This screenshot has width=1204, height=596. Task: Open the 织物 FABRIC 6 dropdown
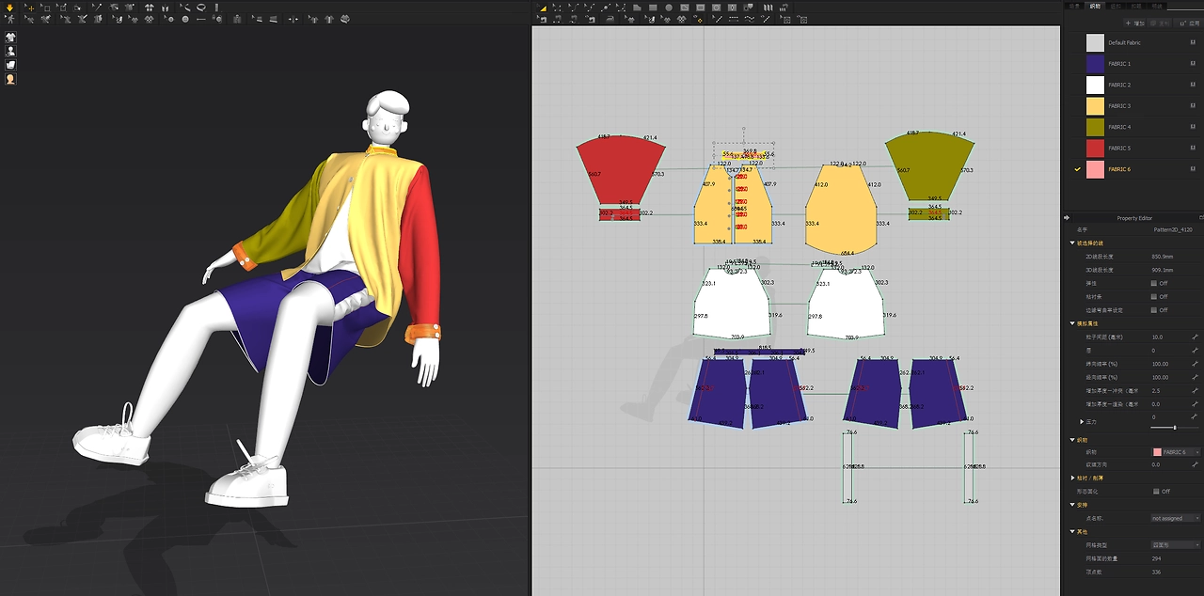pos(1176,452)
